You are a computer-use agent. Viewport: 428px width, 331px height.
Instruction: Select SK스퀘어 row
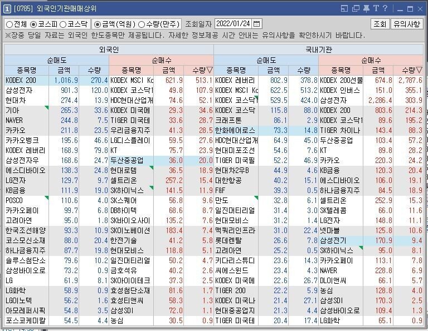pos(161,200)
